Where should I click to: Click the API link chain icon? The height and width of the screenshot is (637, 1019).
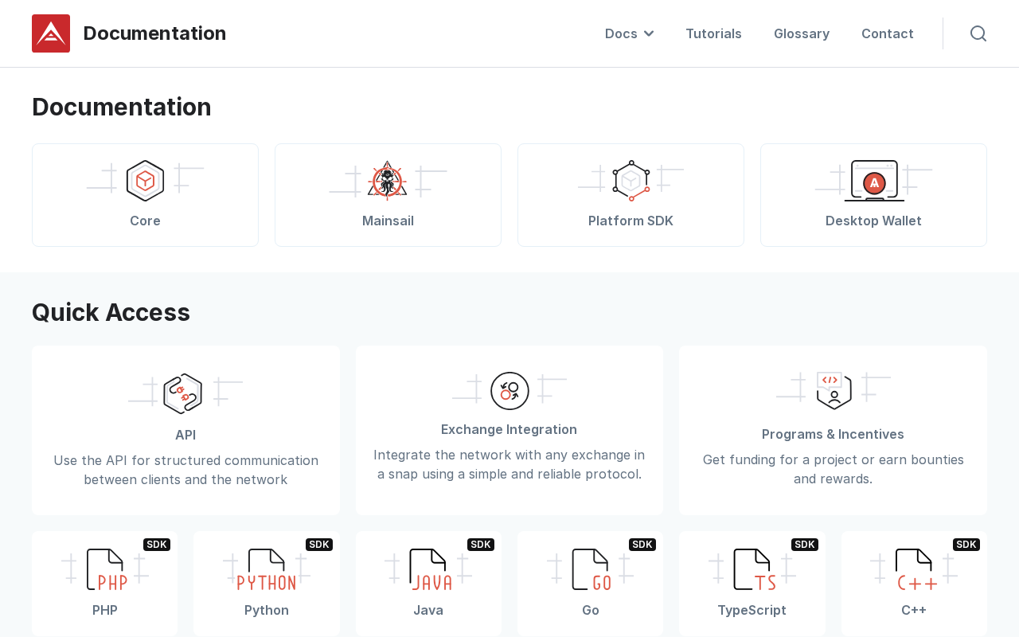(183, 393)
